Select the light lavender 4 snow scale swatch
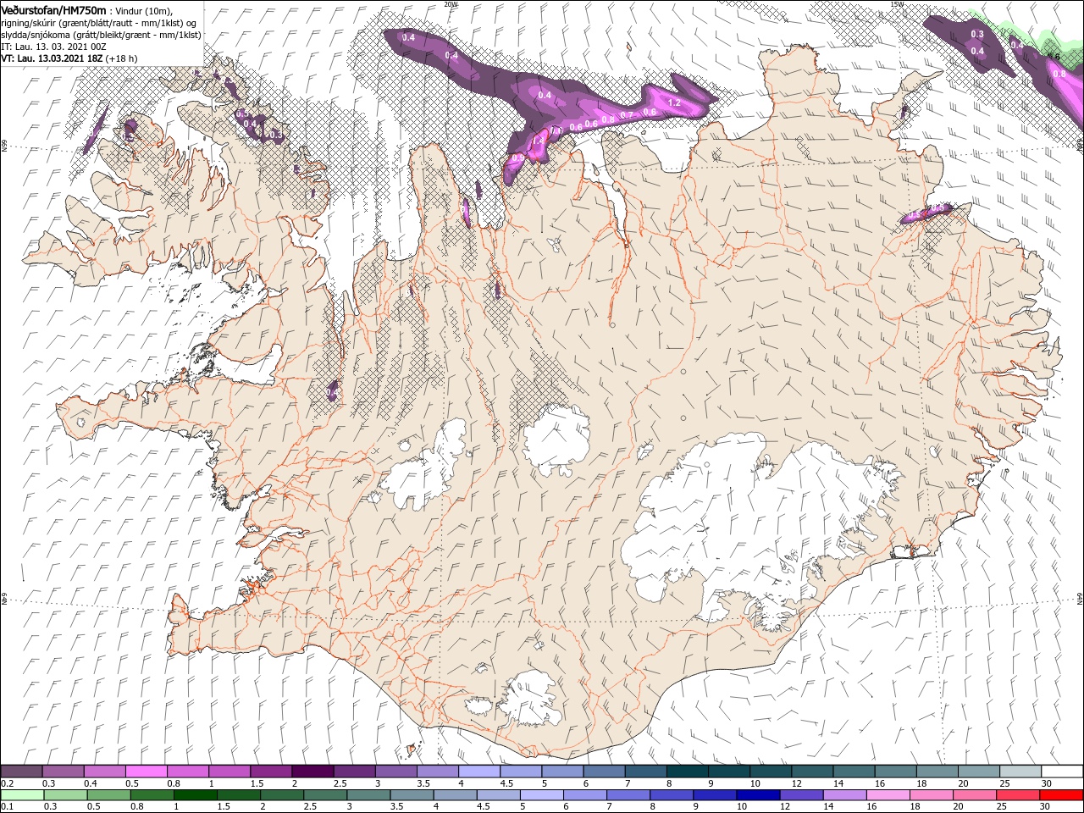1084x813 pixels. [x=478, y=772]
